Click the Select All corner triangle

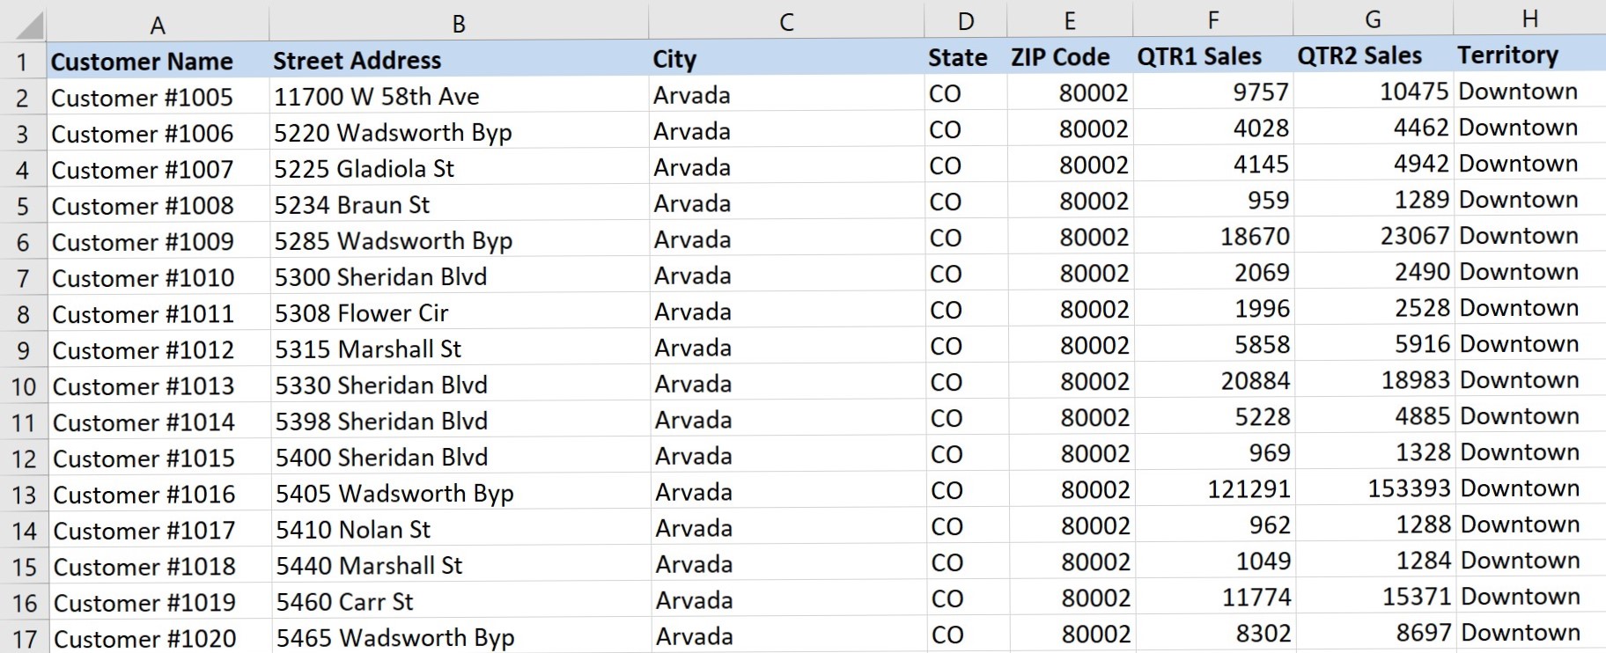[x=26, y=26]
